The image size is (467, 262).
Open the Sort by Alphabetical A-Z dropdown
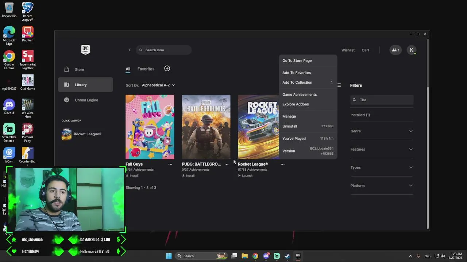point(158,85)
